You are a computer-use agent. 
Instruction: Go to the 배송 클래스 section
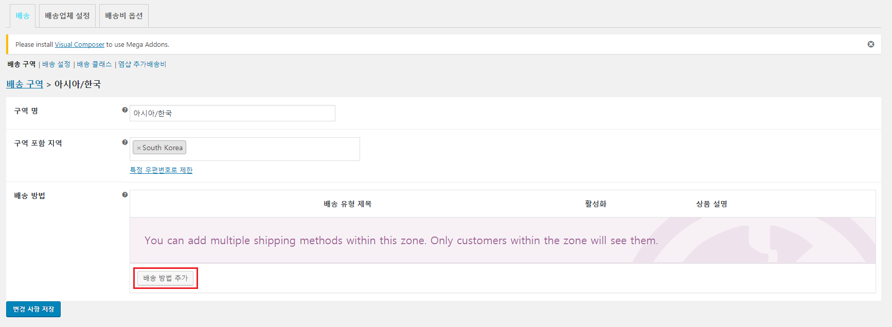pyautogui.click(x=94, y=64)
